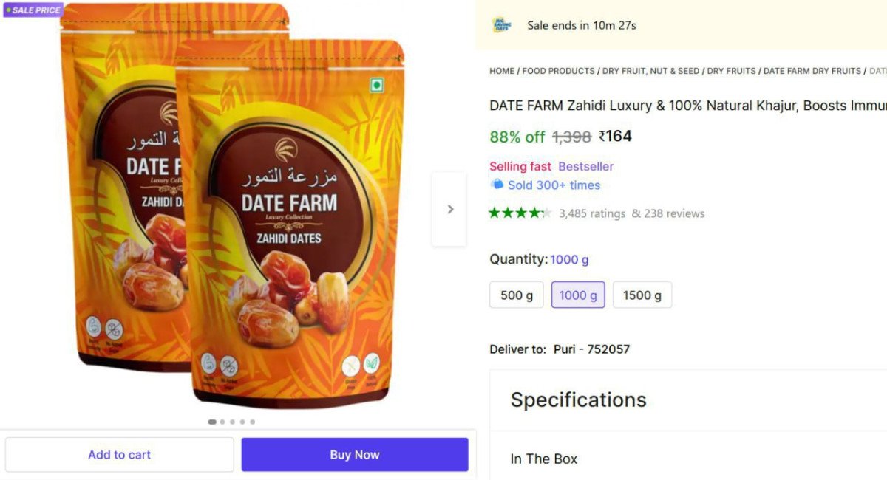
Task: Click the next-image arrow chevron
Action: click(450, 209)
